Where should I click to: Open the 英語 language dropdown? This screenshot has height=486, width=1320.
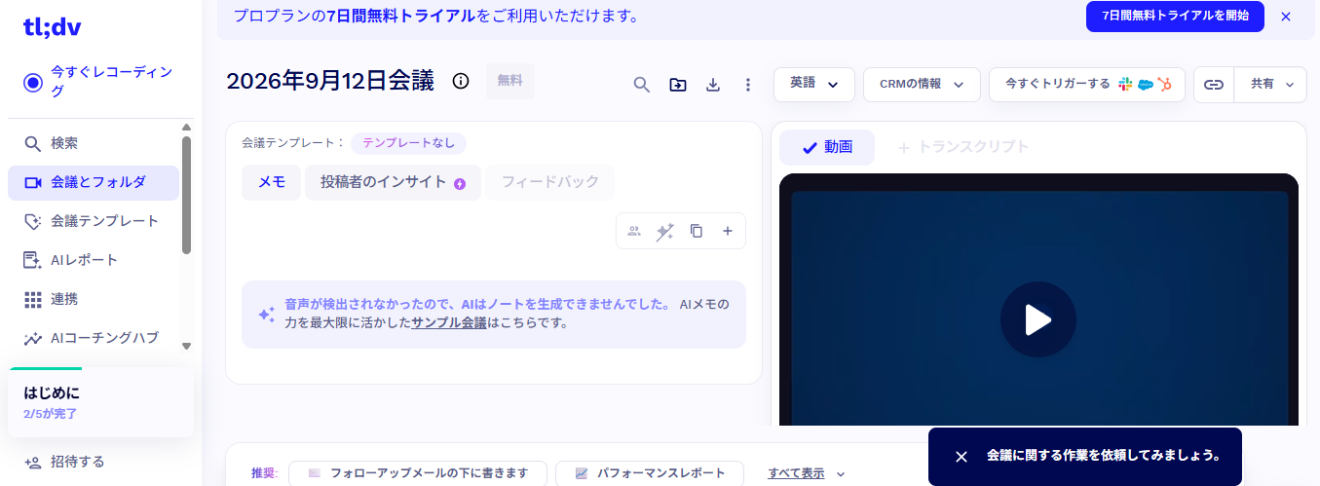point(814,84)
